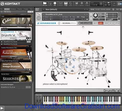Screen dimensions: 122x111
Task: Close the Instrument Navigator pane
Action: 30,85
